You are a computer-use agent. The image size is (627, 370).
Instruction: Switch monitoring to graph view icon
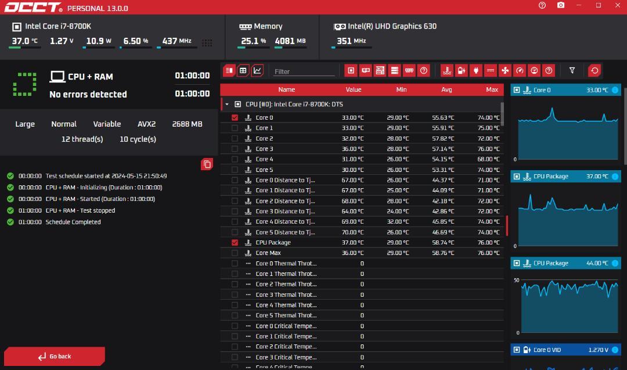[258, 71]
